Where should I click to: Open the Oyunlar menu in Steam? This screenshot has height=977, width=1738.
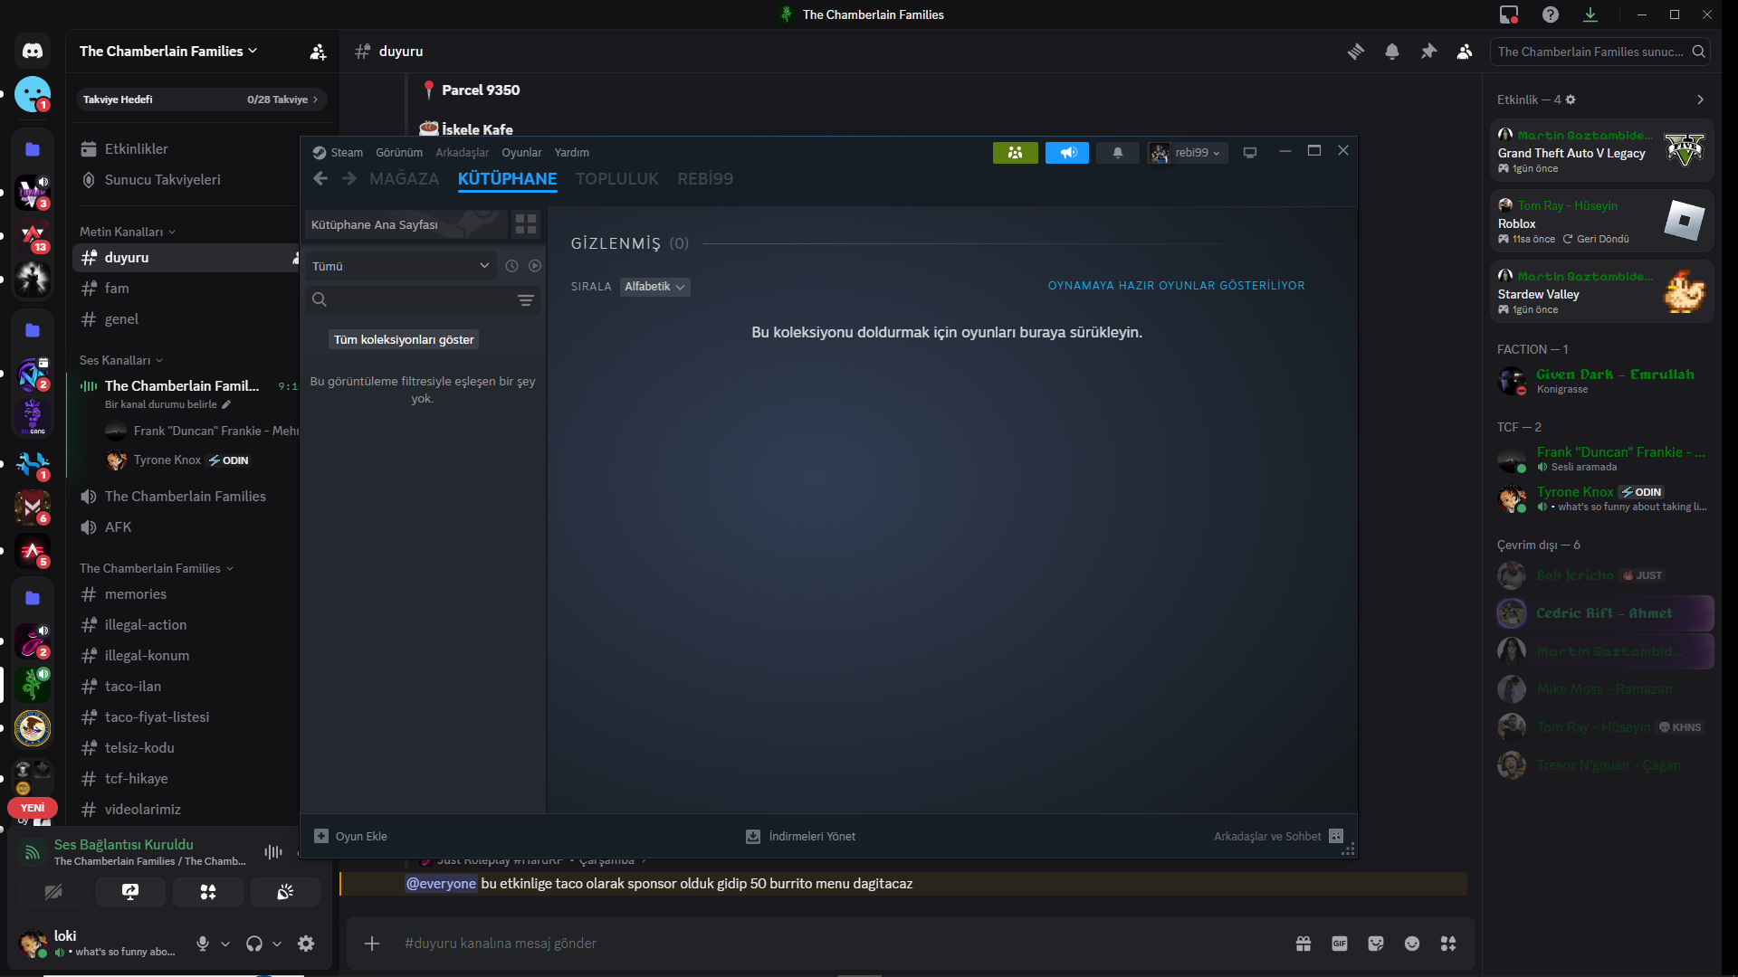[521, 153]
